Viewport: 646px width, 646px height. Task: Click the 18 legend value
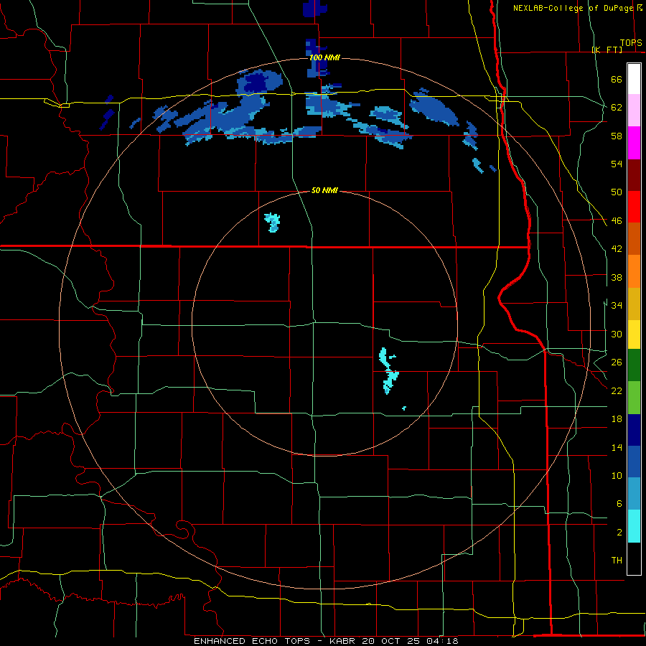(x=617, y=419)
